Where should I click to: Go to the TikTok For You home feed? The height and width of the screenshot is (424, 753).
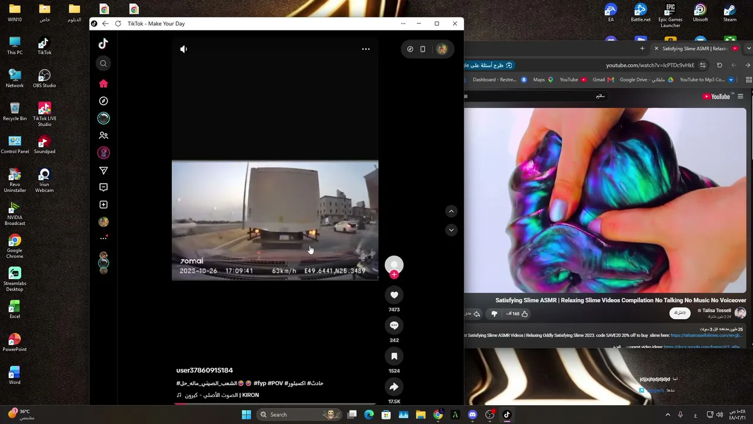tap(104, 84)
